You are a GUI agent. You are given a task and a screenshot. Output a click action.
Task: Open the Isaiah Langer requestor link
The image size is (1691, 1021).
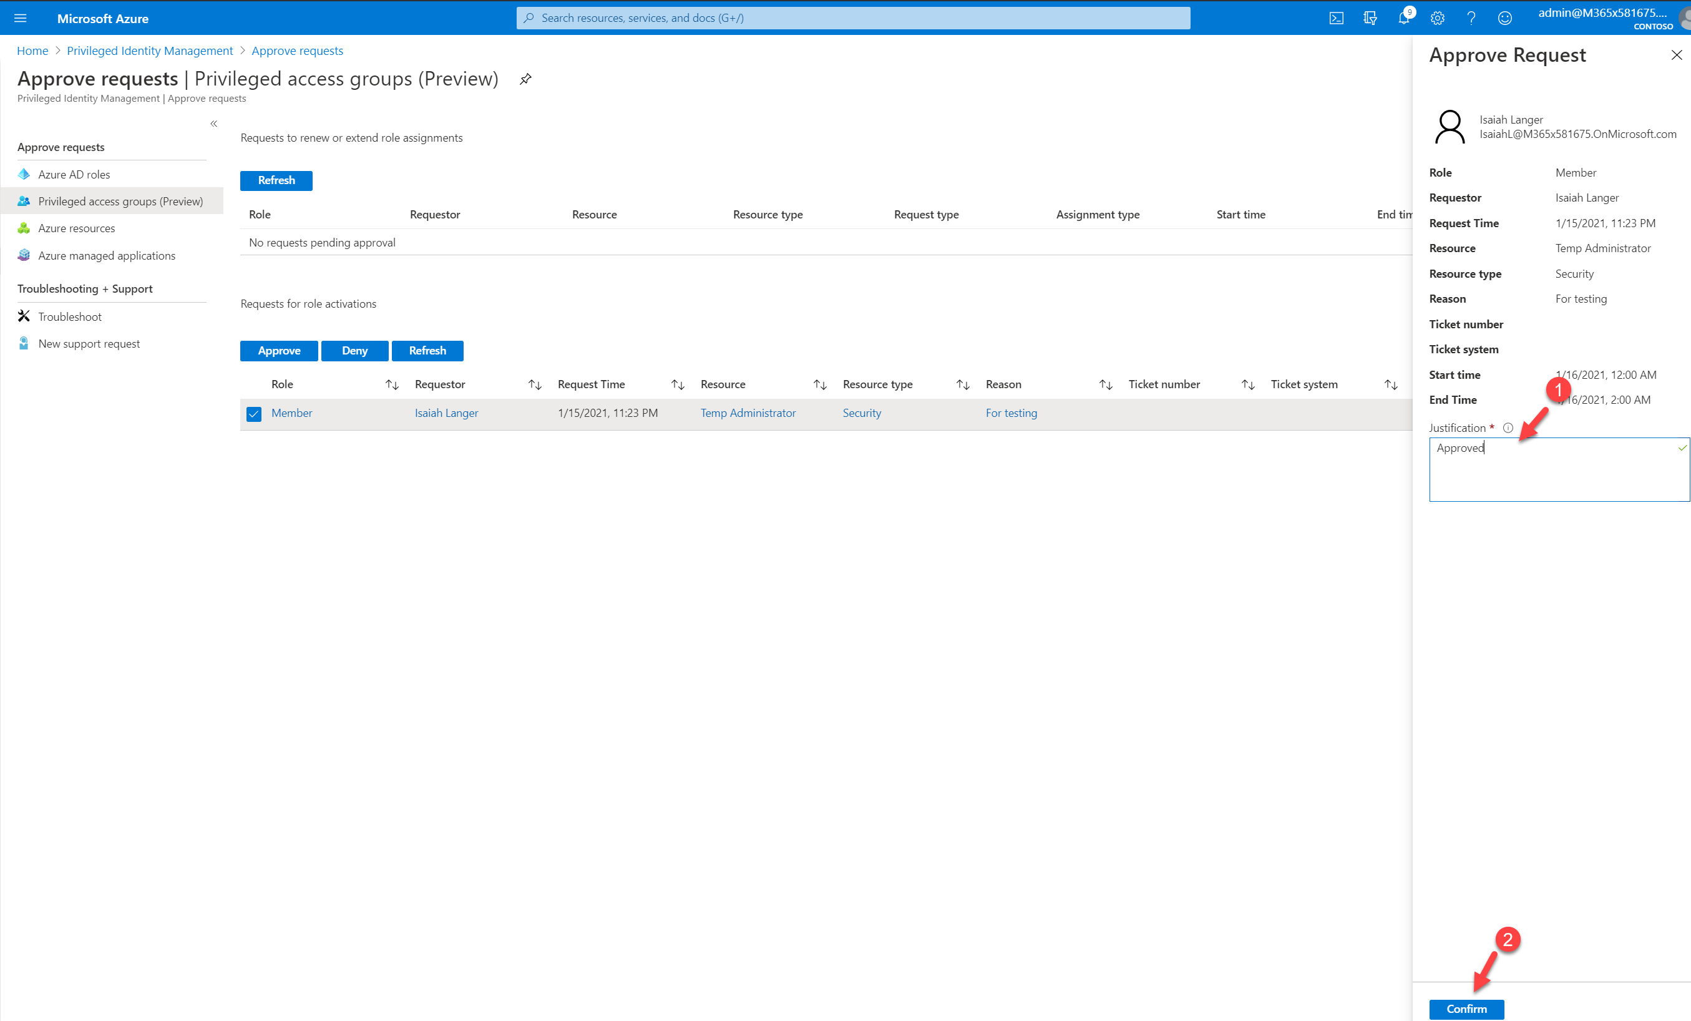click(x=447, y=413)
